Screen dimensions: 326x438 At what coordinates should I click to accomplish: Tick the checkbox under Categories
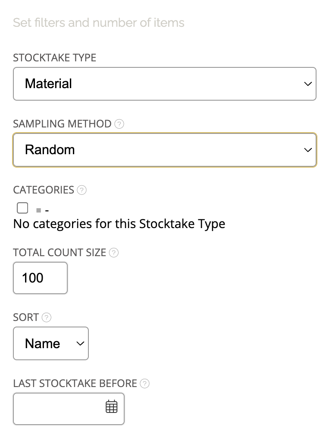[22, 208]
